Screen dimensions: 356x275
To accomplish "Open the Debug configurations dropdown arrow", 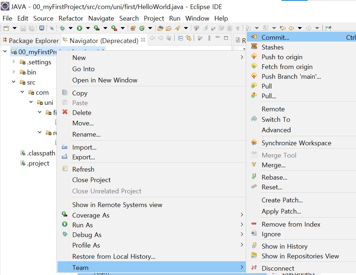I will (x=70, y=28).
